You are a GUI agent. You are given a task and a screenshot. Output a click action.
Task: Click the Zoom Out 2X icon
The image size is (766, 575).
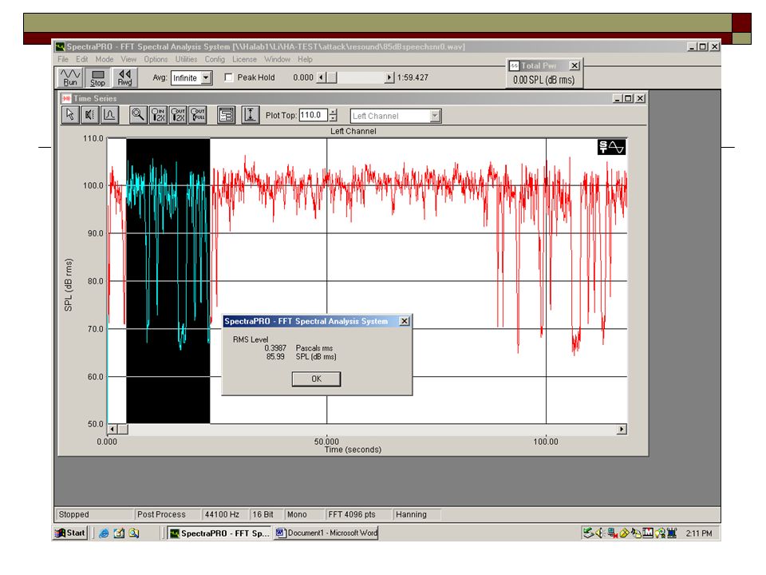pyautogui.click(x=178, y=115)
